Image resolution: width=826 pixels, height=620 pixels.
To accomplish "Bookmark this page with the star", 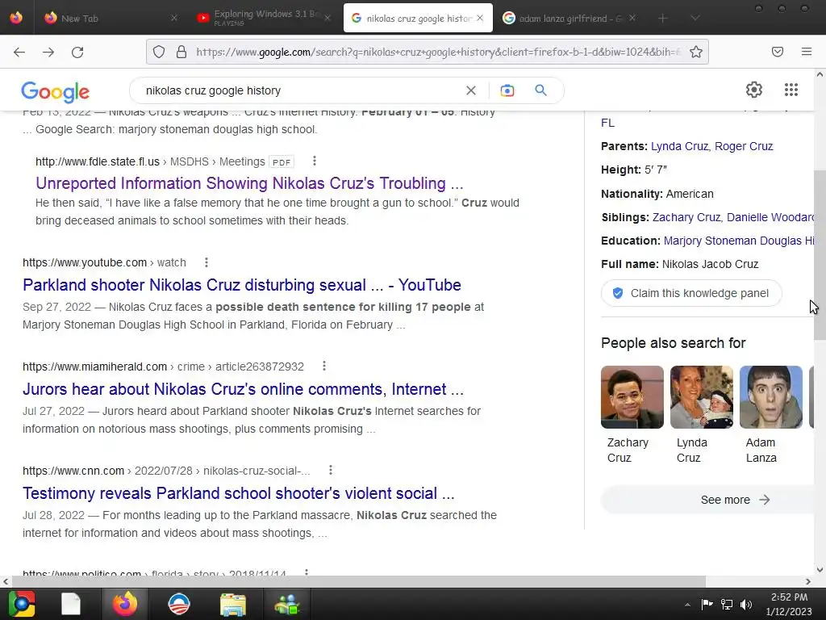I will (x=696, y=52).
